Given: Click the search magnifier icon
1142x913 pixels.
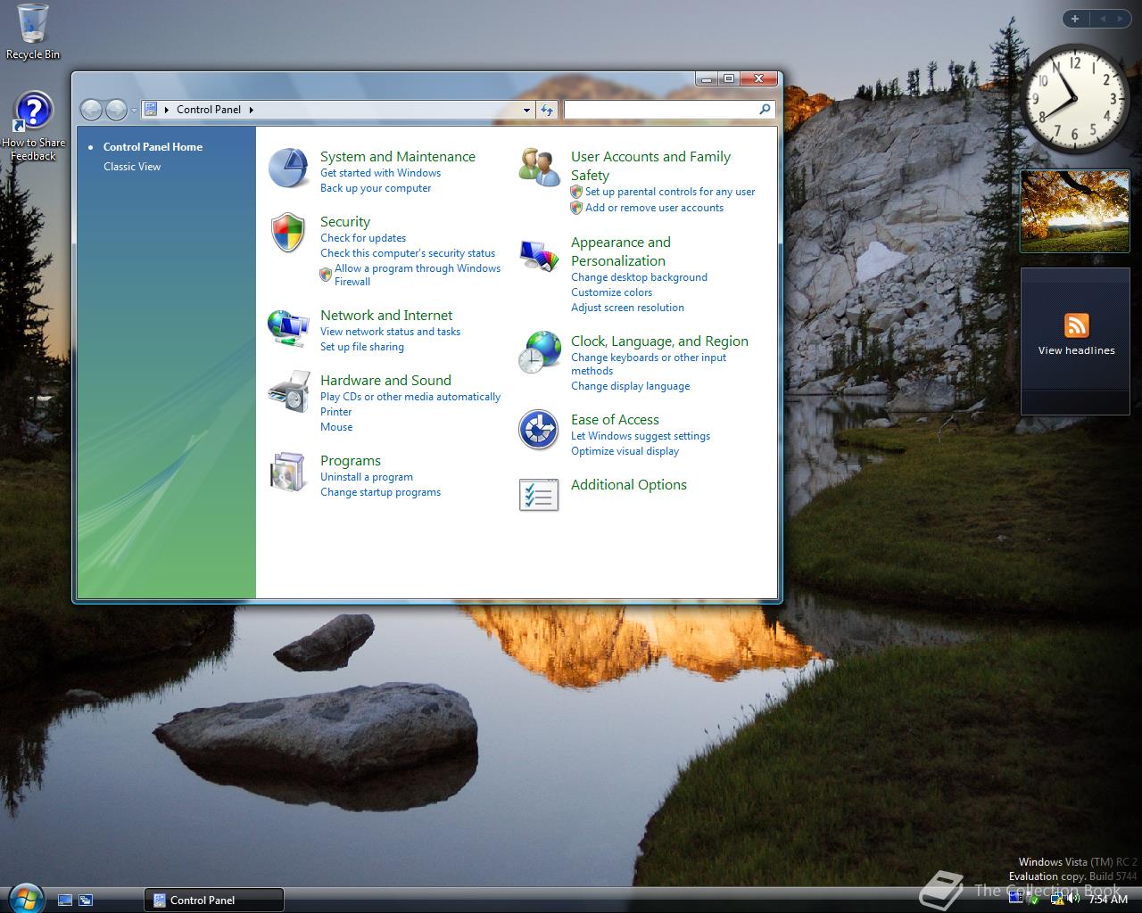Looking at the screenshot, I should [765, 109].
